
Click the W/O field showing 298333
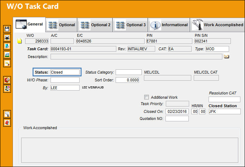[x=37, y=41]
